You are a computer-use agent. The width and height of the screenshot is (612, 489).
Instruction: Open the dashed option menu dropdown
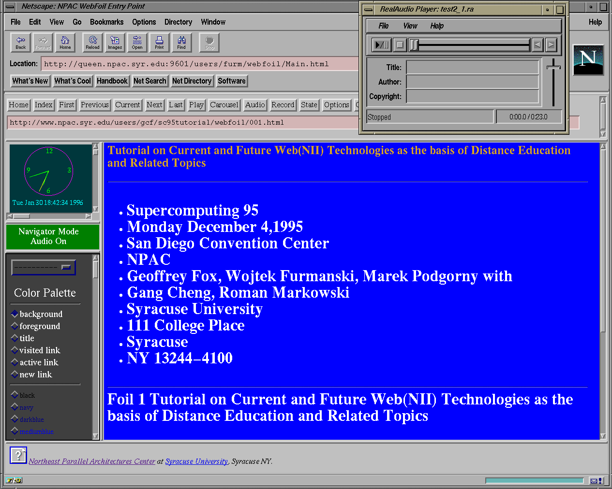tap(44, 267)
